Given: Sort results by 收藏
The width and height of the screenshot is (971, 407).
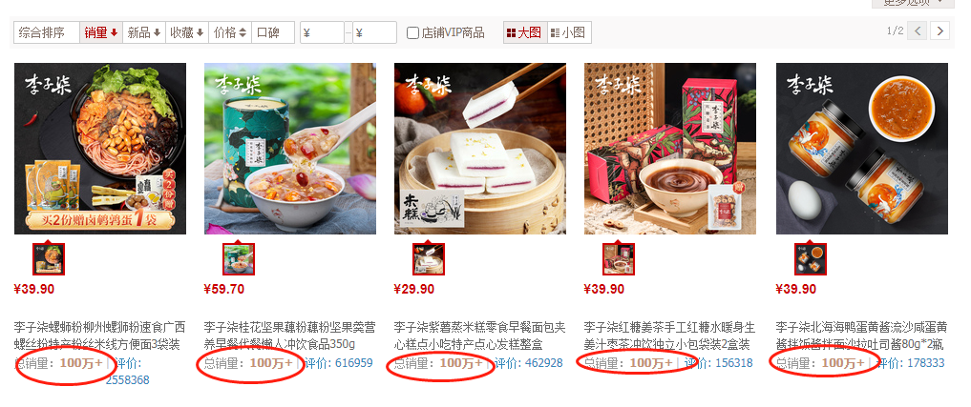Looking at the screenshot, I should 187,32.
